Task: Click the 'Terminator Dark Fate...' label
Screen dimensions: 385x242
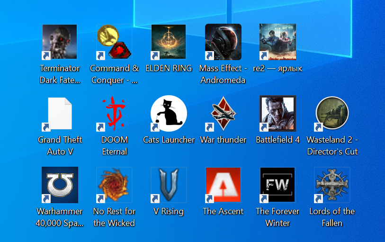Action: pyautogui.click(x=60, y=74)
